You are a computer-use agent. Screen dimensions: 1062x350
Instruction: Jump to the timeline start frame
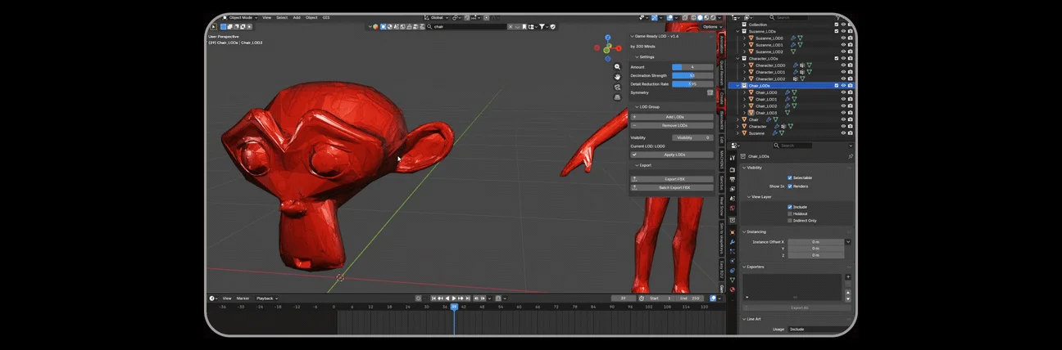[435, 298]
